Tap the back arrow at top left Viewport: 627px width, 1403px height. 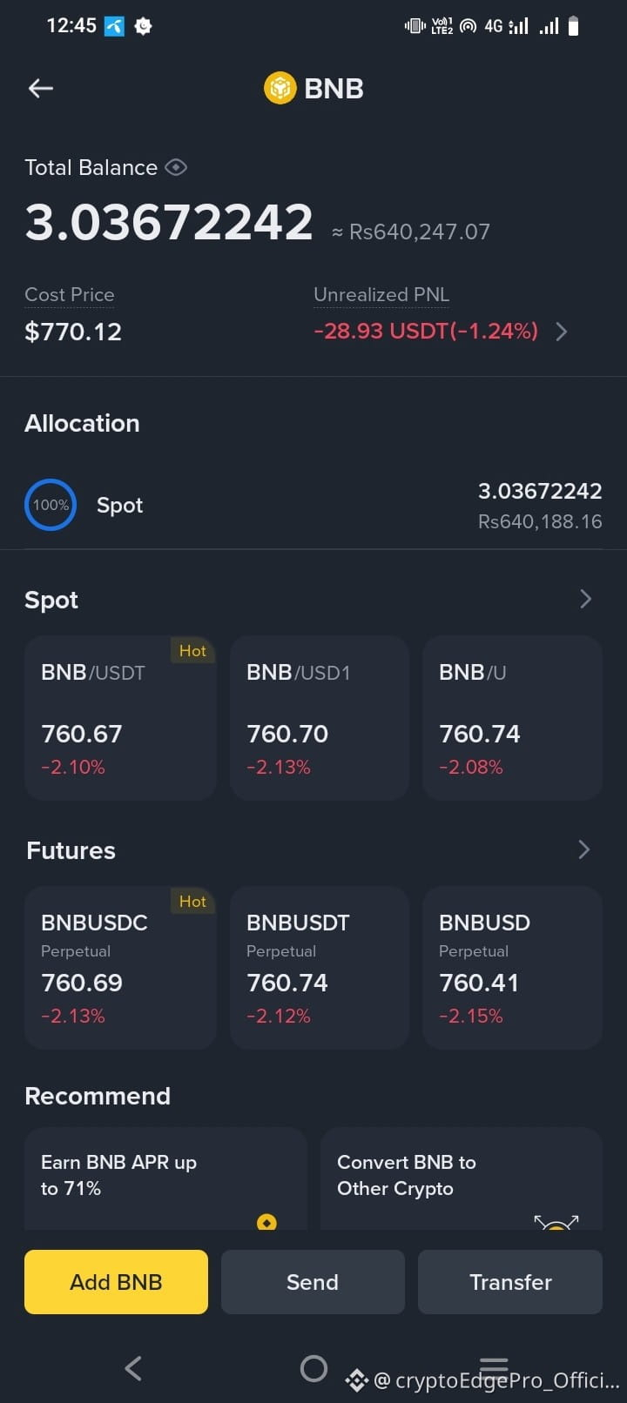click(41, 88)
